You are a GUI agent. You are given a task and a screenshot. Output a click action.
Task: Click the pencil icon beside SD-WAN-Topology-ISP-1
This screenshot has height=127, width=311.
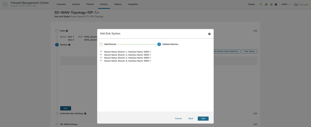[x=98, y=12]
